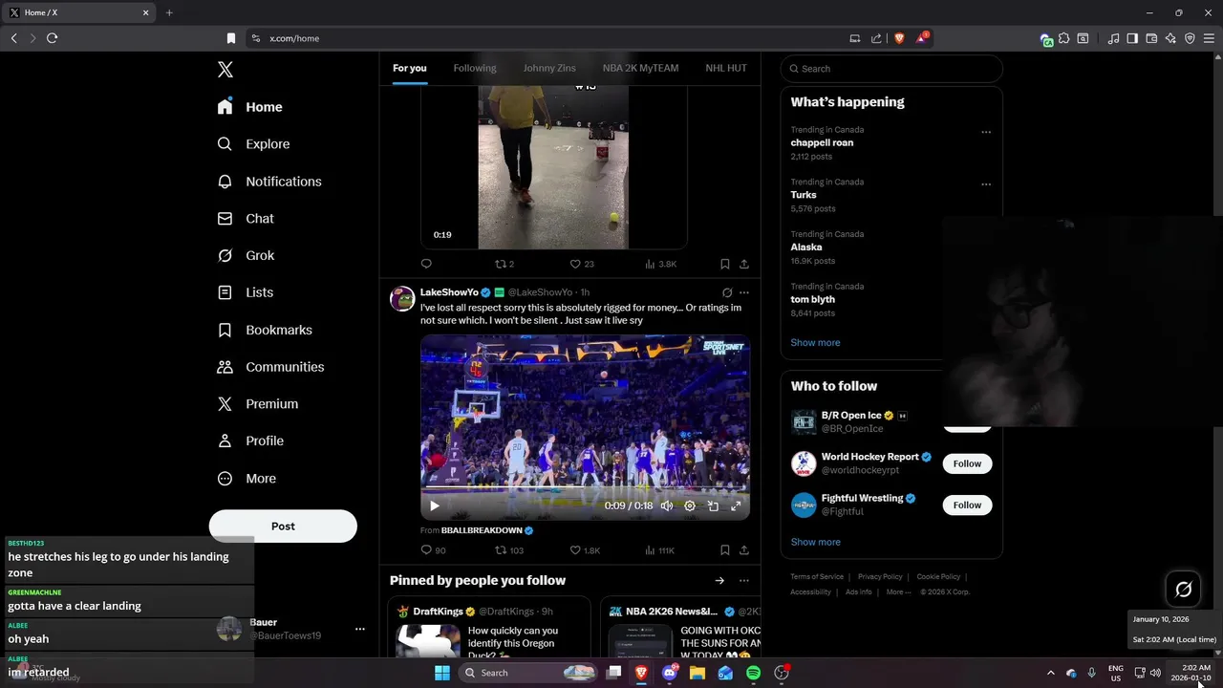Open more options on LakeShowYo post
The image size is (1223, 688).
click(x=744, y=292)
